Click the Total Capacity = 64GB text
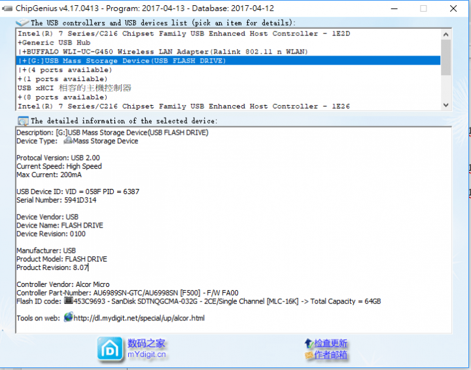 point(345,301)
